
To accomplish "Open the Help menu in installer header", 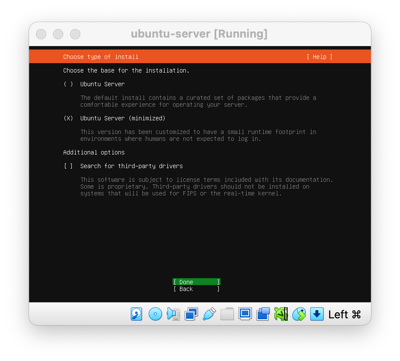I will click(x=319, y=57).
